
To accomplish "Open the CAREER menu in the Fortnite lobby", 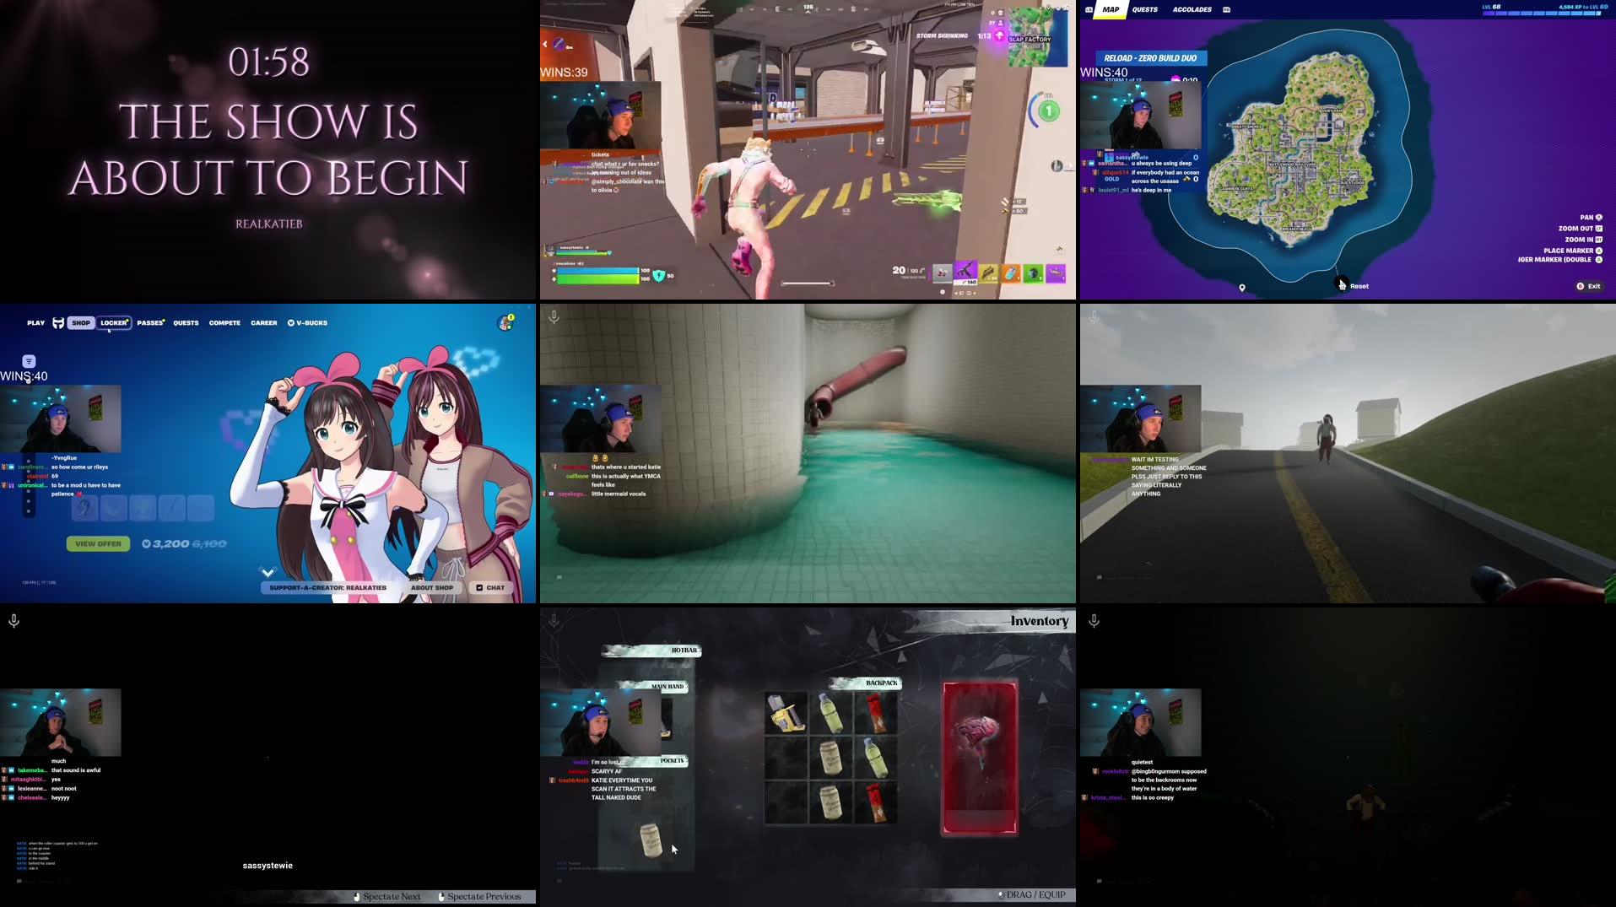I will pos(263,322).
